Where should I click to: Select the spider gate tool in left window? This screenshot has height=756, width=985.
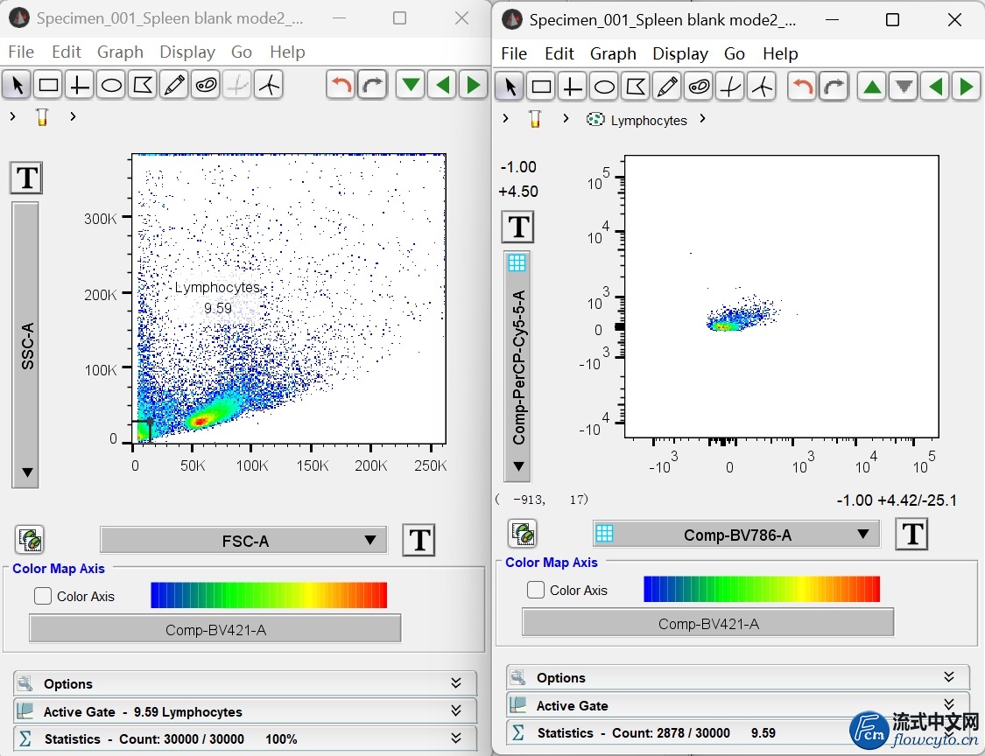point(268,85)
